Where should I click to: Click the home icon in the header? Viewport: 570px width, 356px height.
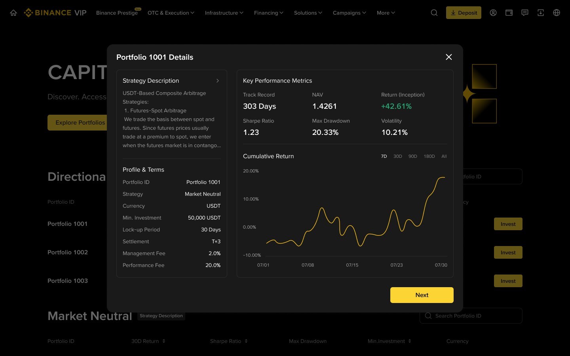(x=13, y=13)
